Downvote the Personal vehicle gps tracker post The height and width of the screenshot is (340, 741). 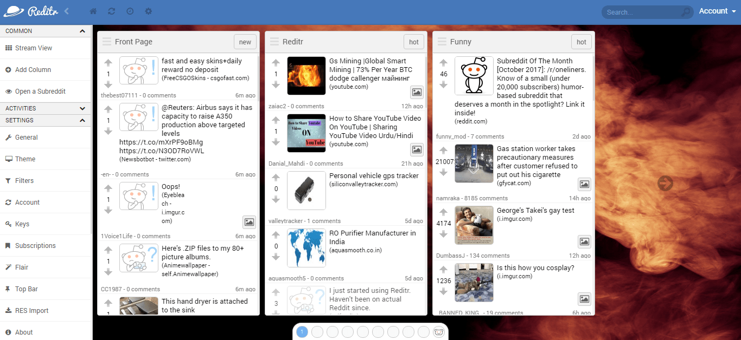[x=276, y=200]
